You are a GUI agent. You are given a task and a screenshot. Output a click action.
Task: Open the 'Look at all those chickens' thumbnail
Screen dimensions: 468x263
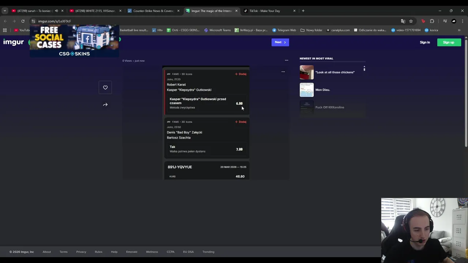coord(307,72)
